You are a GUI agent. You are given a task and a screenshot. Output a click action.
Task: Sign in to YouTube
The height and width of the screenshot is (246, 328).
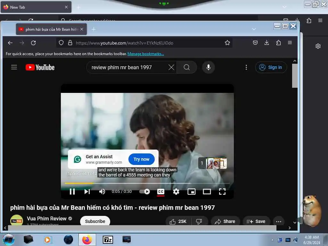271,67
